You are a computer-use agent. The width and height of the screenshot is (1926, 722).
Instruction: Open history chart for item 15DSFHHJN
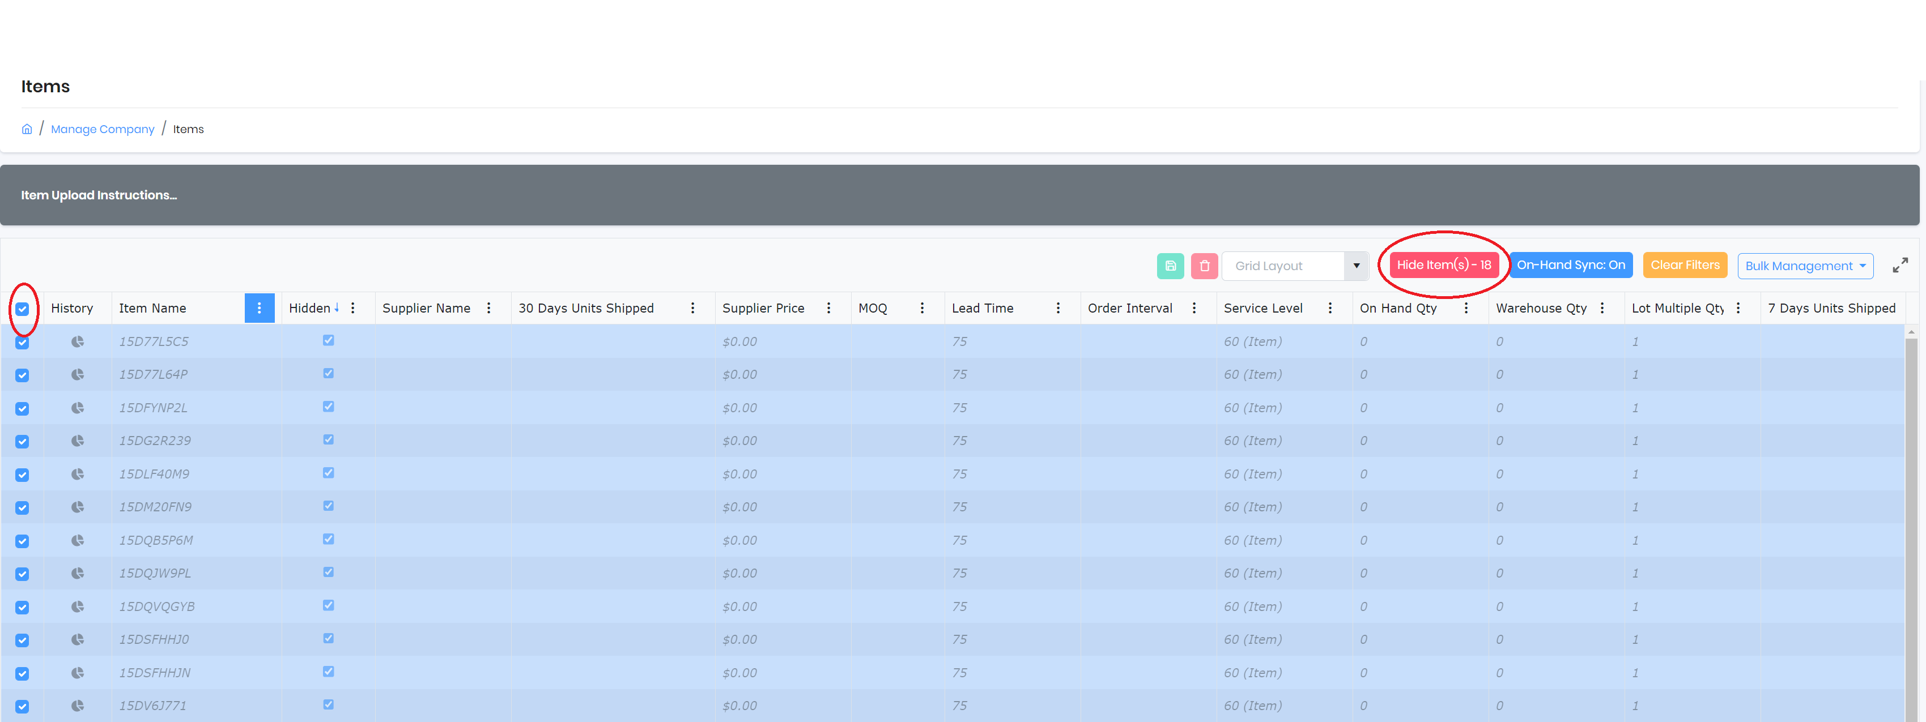[x=77, y=673]
